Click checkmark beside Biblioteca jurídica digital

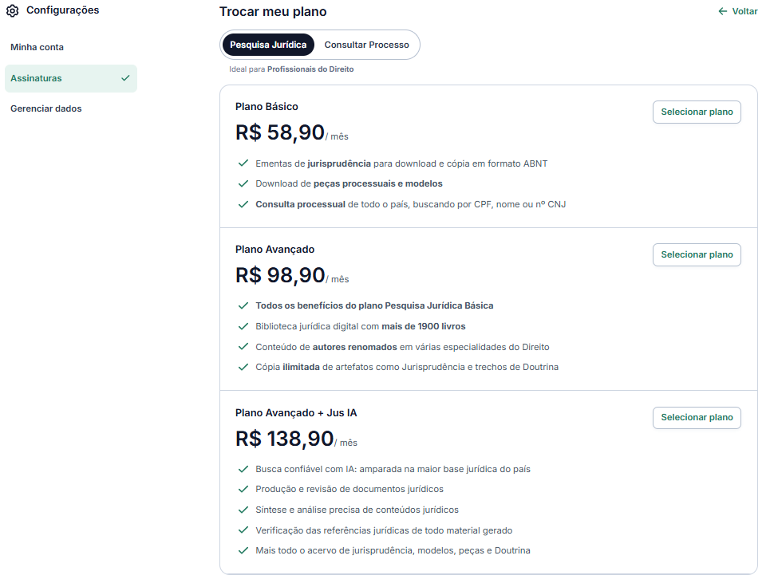(x=243, y=326)
